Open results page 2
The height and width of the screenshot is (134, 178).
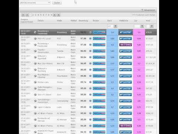[33, 15]
